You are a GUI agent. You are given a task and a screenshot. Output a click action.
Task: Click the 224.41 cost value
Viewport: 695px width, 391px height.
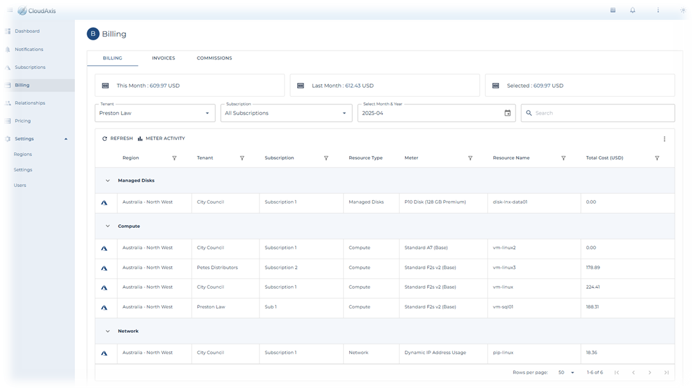click(593, 287)
